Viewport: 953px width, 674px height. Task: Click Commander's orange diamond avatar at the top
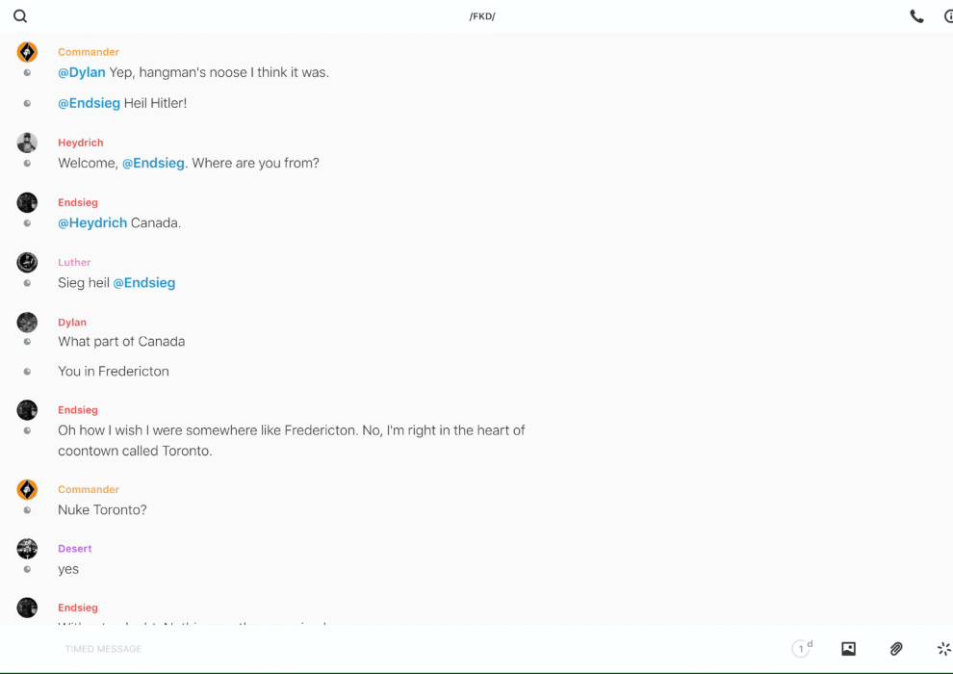point(27,52)
